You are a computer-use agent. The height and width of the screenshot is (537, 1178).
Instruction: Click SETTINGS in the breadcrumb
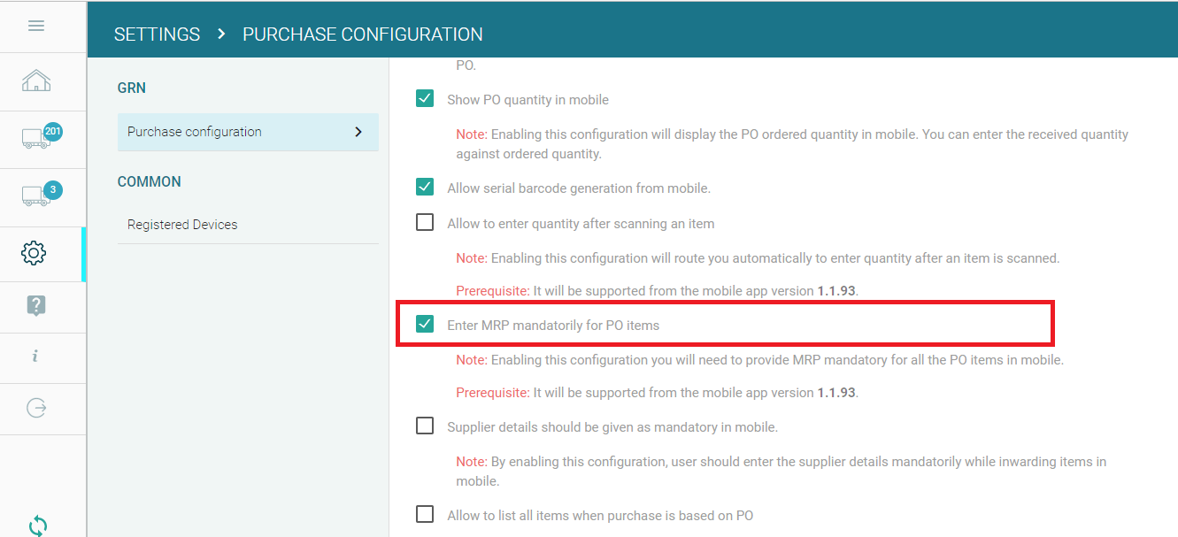coord(157,35)
